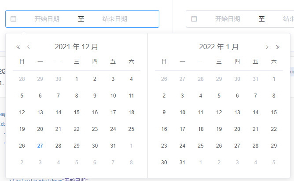Select today's date 27 in December 2021
Image resolution: width=294 pixels, height=181 pixels.
point(40,145)
